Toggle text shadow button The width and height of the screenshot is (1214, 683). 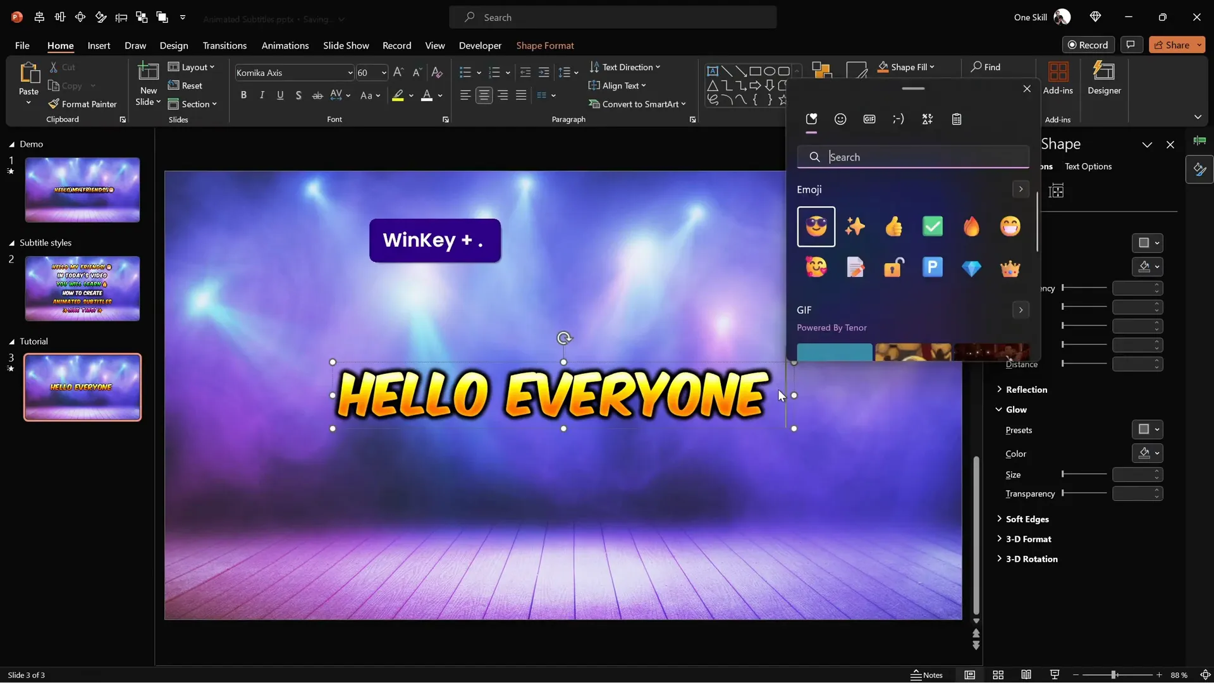(298, 95)
